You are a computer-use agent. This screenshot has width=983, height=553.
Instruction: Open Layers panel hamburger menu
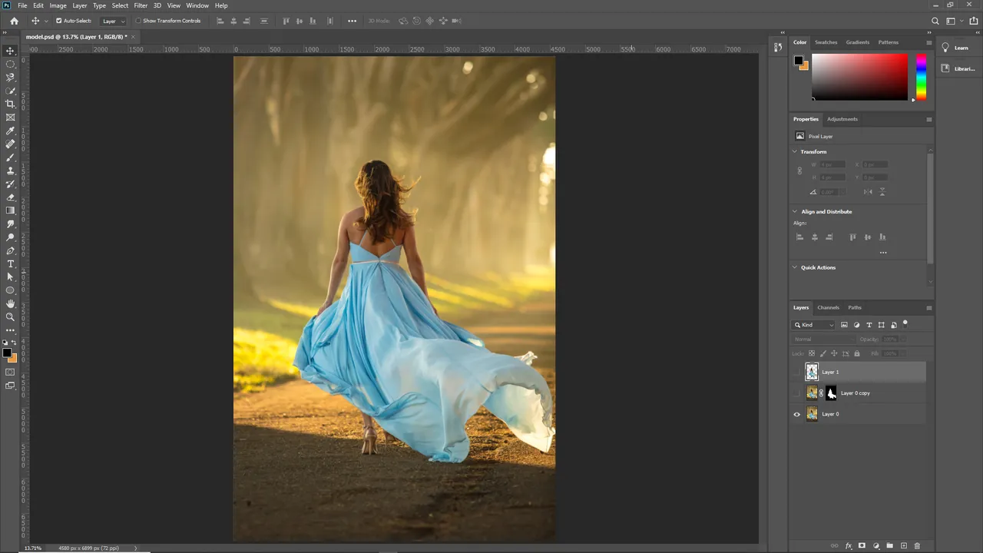pos(928,307)
